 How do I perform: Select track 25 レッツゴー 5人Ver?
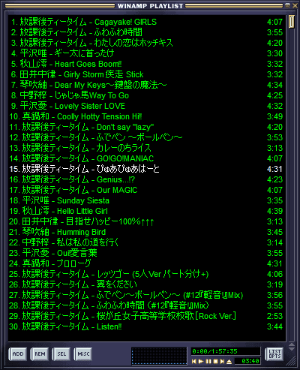point(147,274)
